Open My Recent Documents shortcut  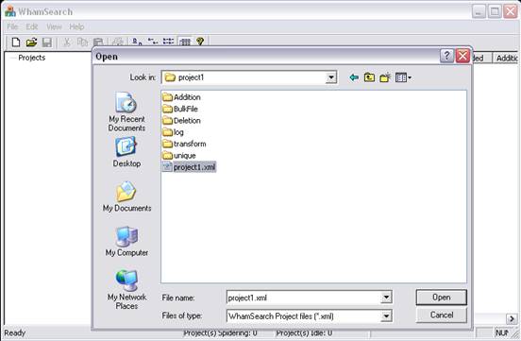(126, 111)
